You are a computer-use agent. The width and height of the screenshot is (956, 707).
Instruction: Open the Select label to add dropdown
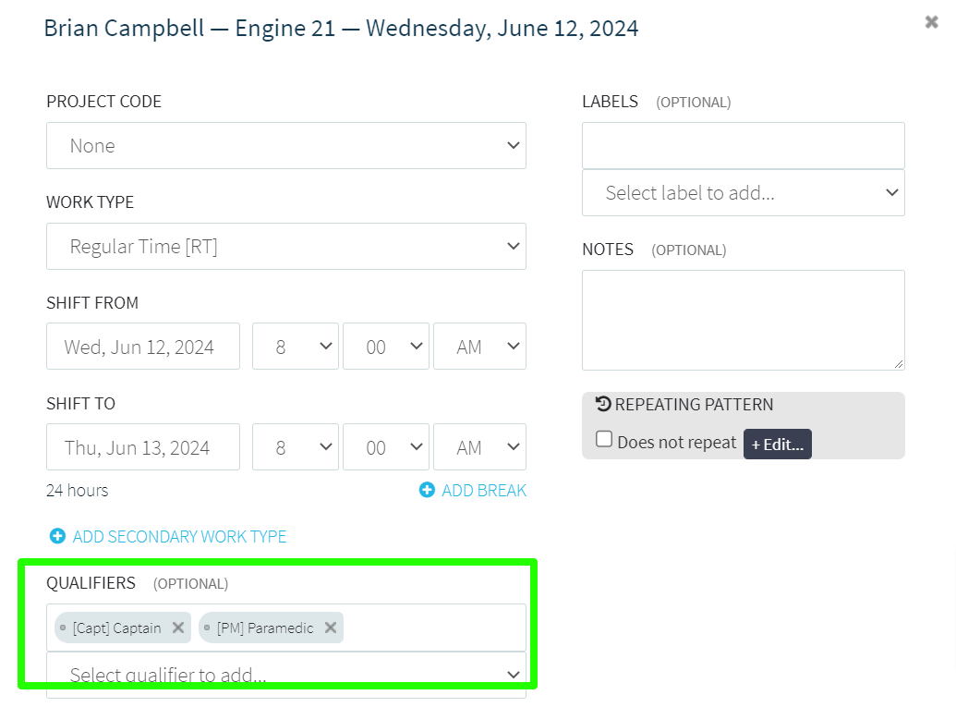(x=744, y=193)
